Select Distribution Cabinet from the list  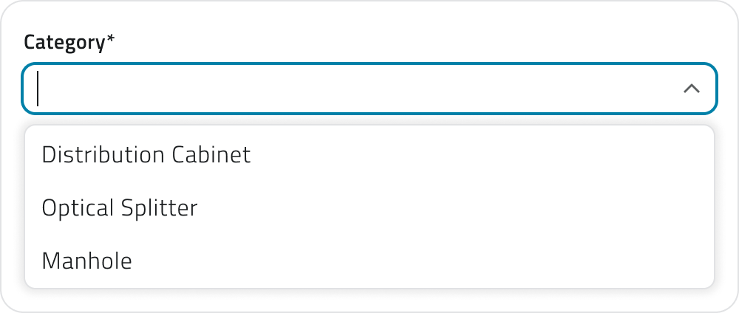pyautogui.click(x=146, y=155)
